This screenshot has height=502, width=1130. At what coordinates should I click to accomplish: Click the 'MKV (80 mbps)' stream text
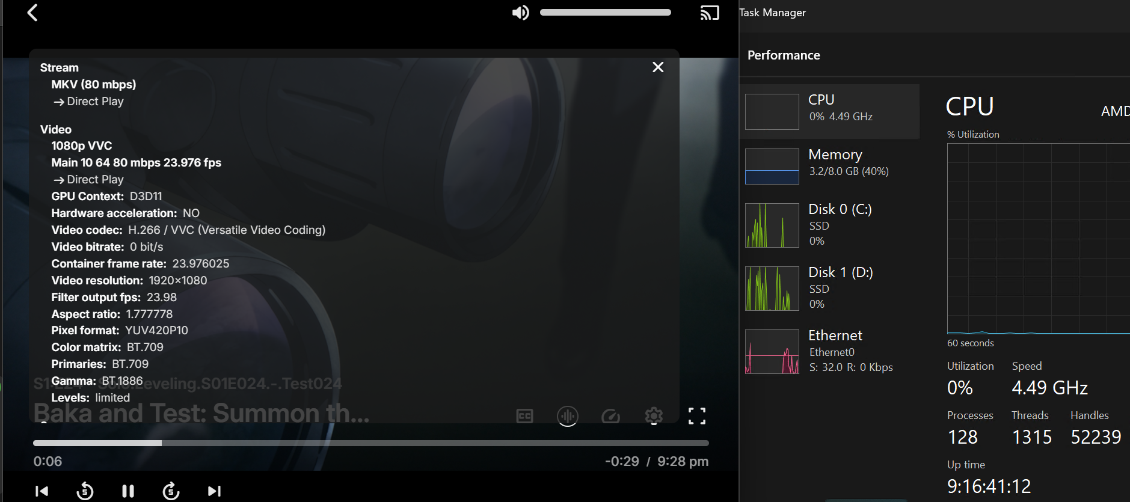[94, 85]
